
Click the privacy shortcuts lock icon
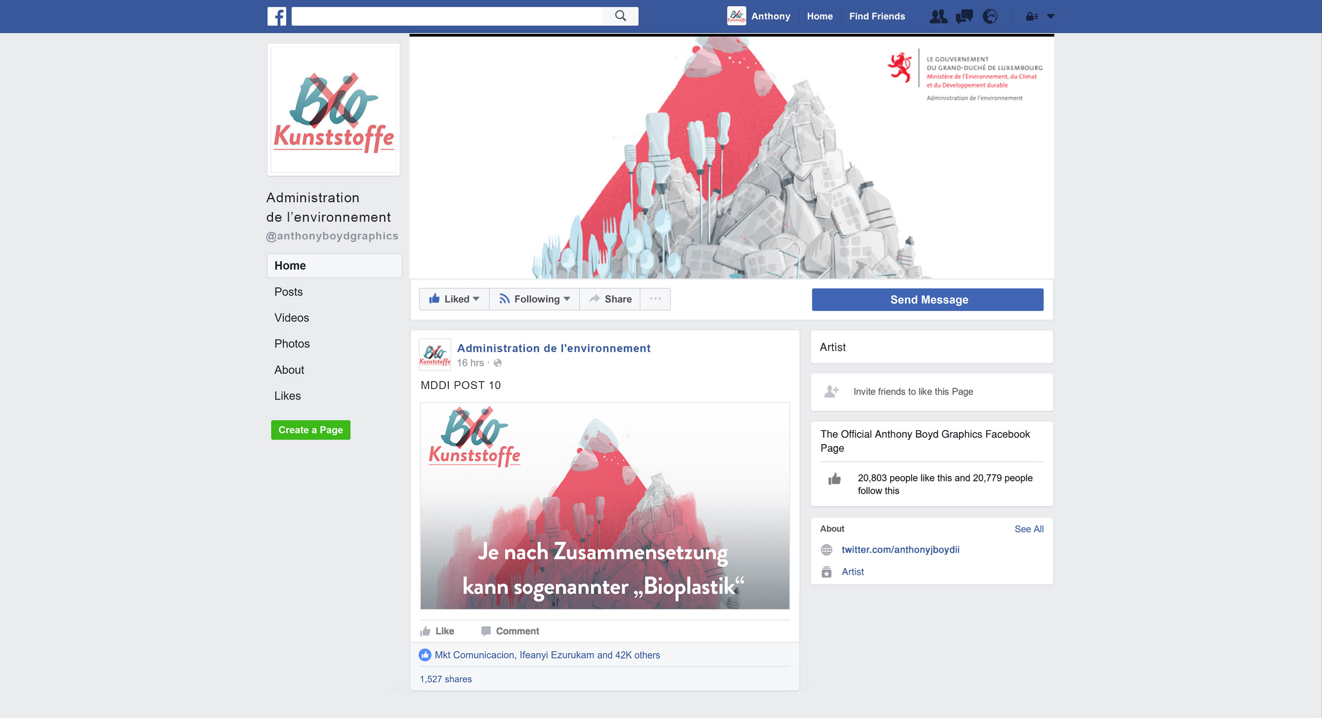pos(1031,17)
